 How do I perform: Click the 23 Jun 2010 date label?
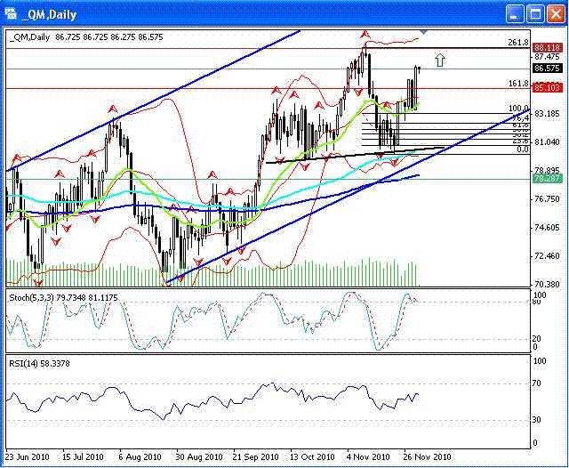coord(28,456)
